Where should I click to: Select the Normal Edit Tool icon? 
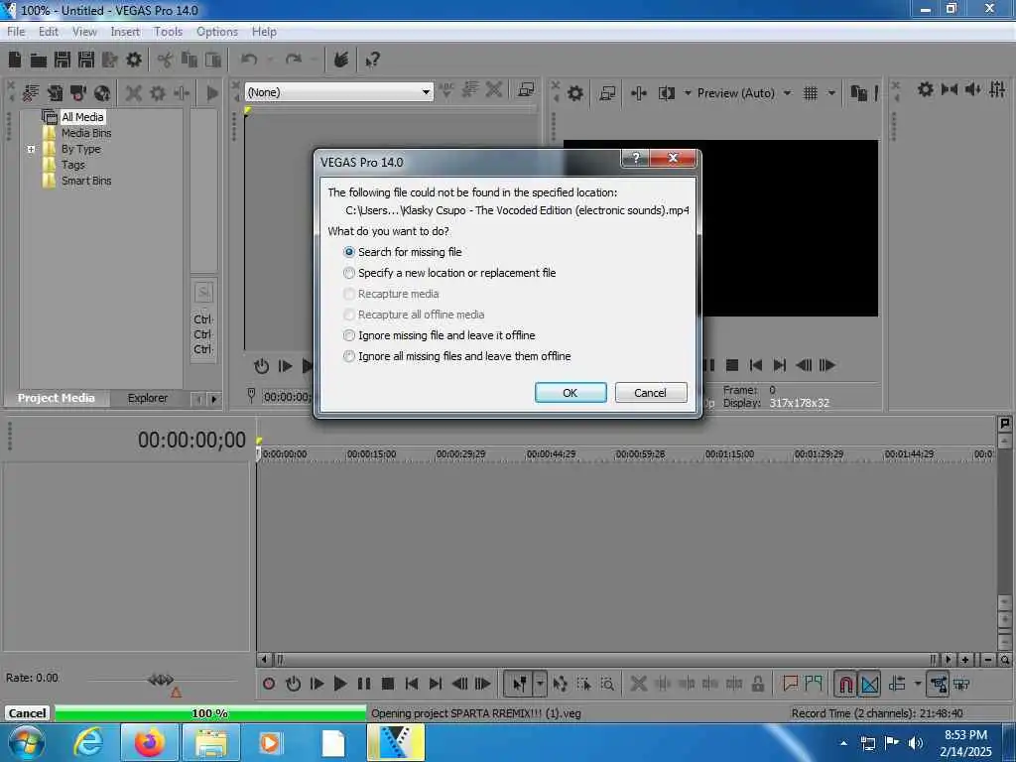coord(519,684)
